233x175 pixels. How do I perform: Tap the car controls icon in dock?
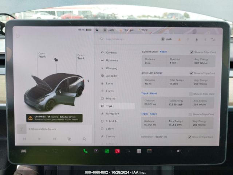[24, 151]
